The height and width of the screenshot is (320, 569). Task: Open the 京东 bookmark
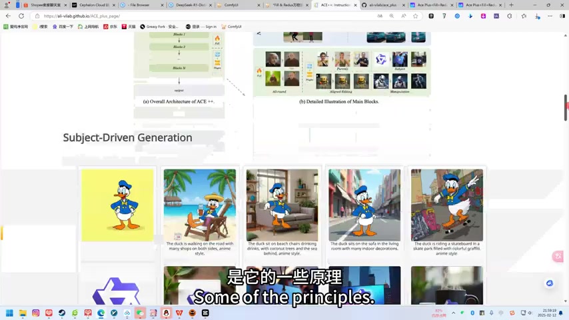click(x=111, y=27)
